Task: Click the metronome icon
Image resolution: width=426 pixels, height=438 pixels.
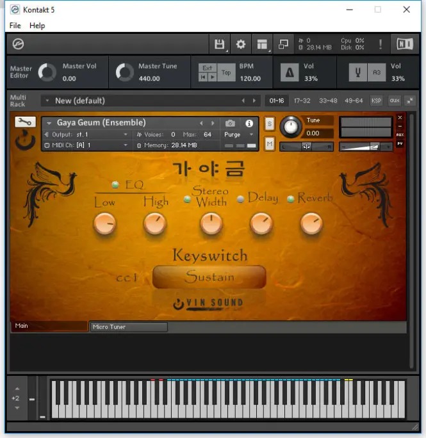Action: 290,72
